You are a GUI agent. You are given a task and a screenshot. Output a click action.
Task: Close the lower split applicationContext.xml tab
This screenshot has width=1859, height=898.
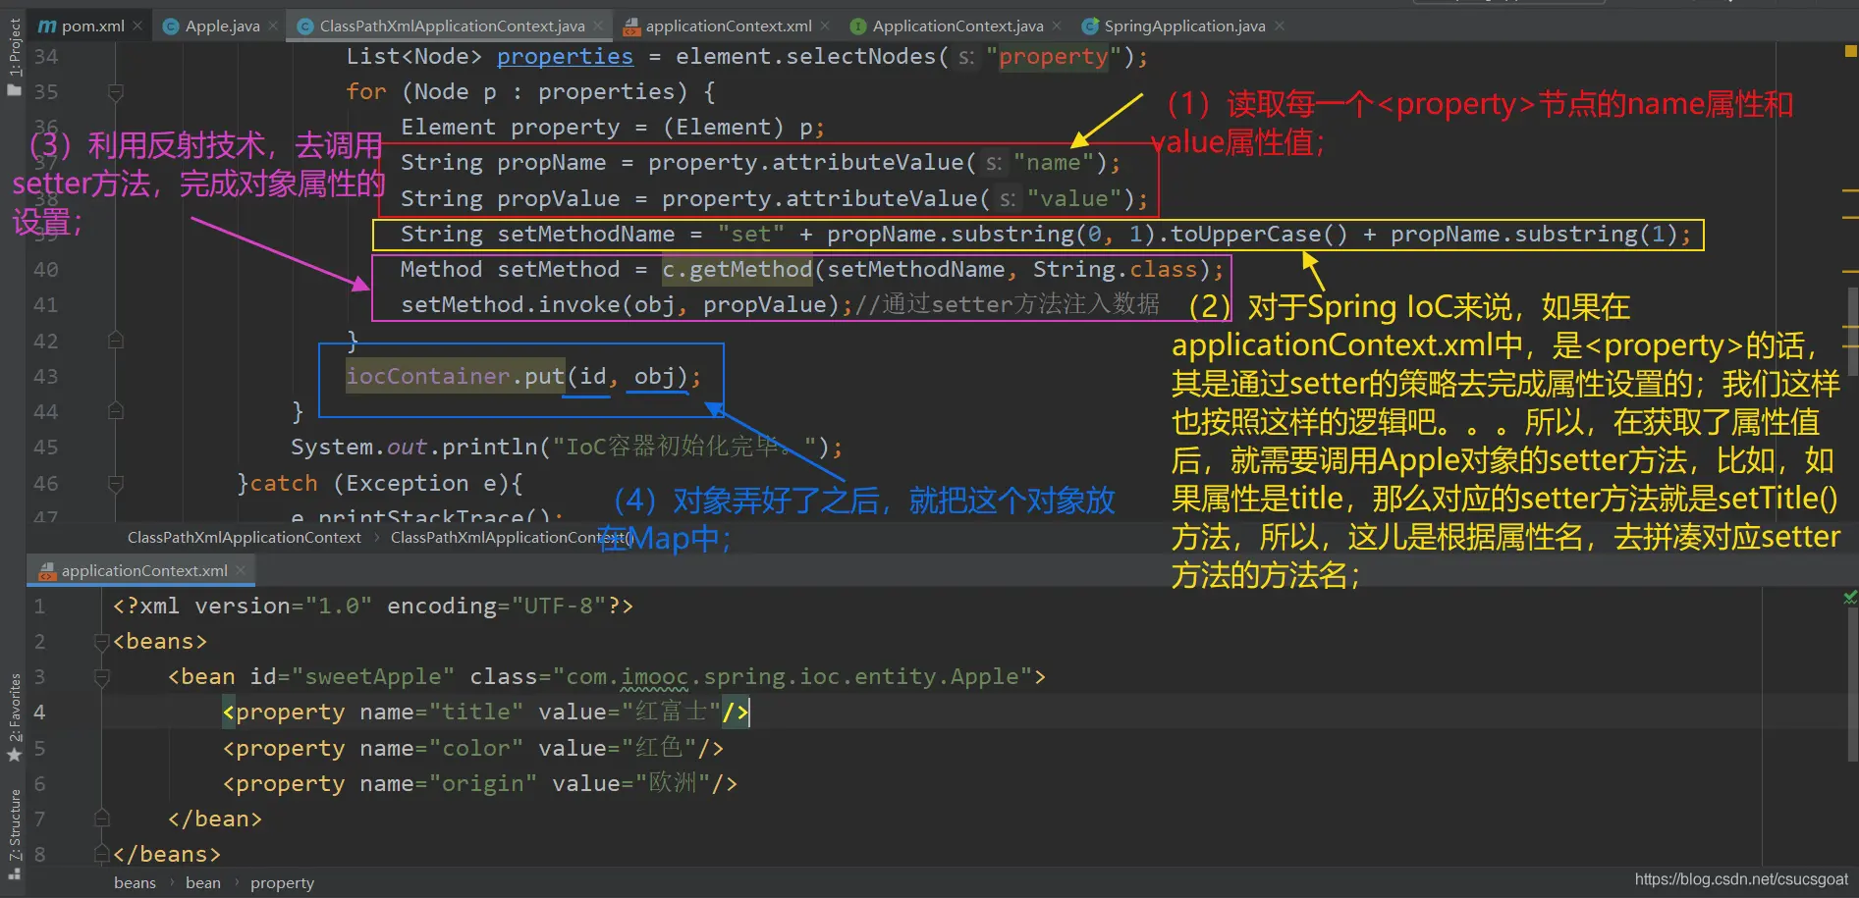241,570
